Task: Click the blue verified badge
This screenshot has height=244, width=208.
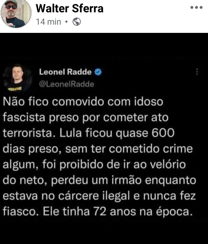Action: point(98,72)
